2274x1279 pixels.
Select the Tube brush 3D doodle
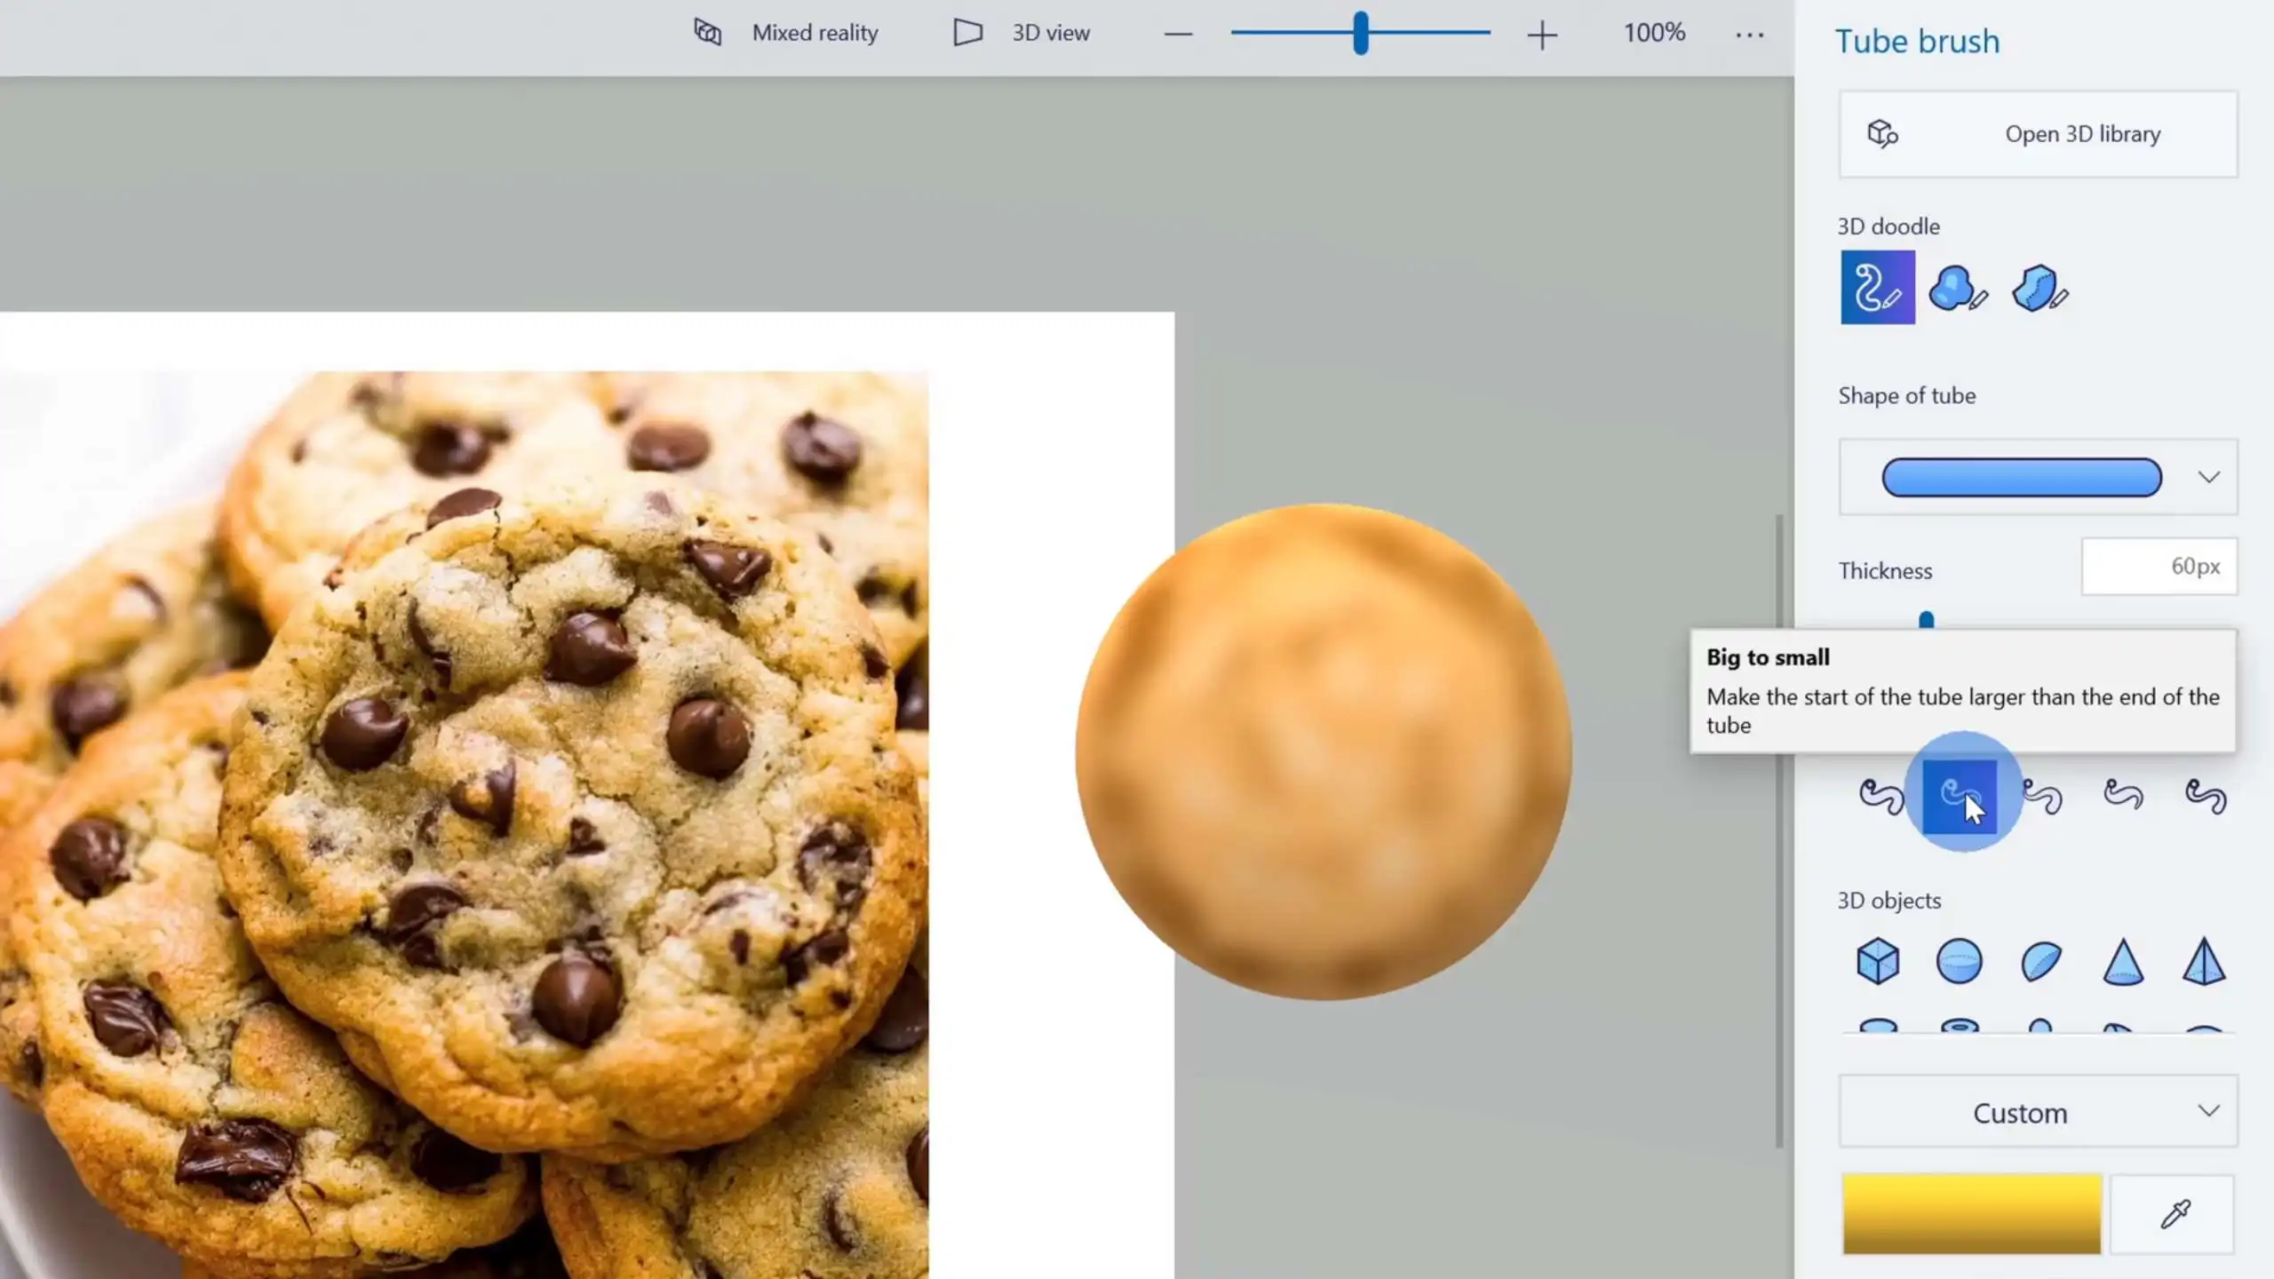(1877, 288)
